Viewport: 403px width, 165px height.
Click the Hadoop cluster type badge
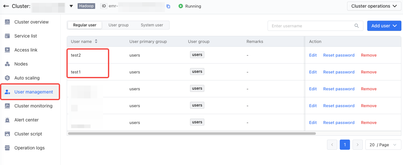(87, 6)
